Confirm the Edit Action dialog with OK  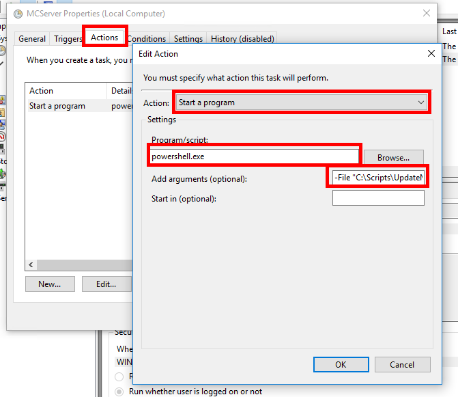[x=341, y=365]
